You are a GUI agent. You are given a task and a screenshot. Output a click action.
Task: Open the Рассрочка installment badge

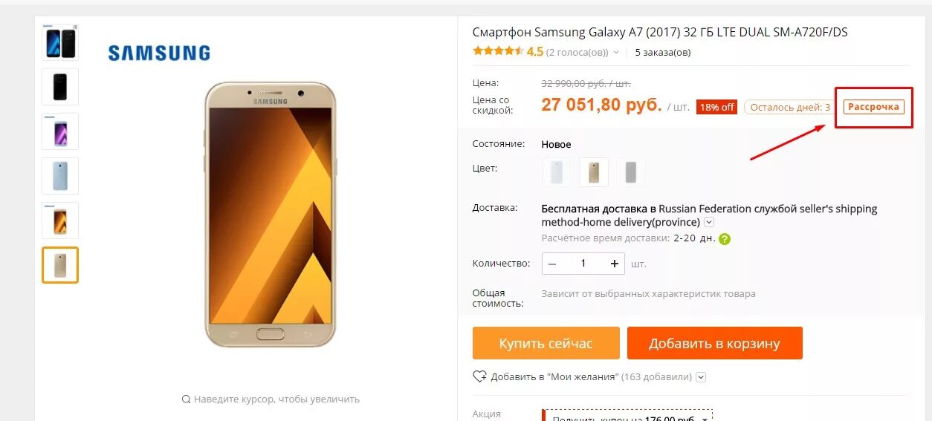pos(874,107)
